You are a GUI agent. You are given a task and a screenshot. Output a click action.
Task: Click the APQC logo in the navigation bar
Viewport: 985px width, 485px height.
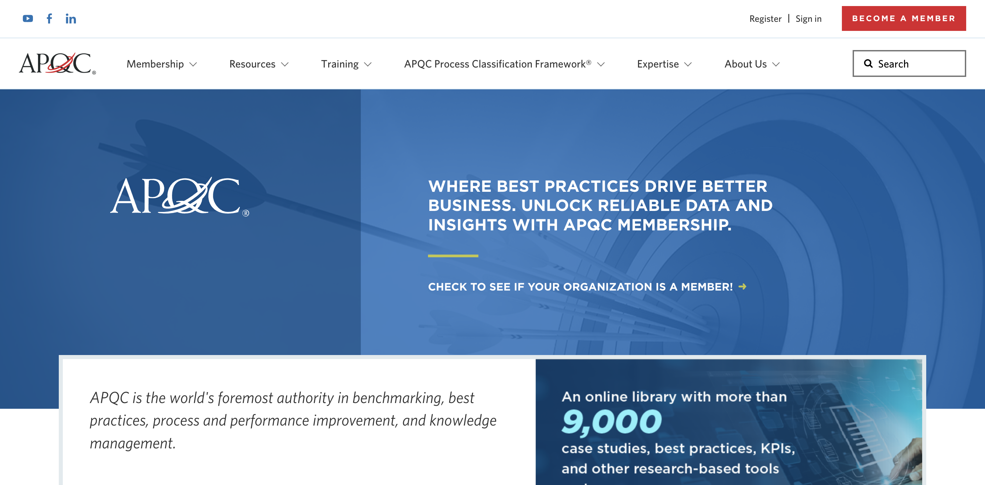(x=57, y=63)
